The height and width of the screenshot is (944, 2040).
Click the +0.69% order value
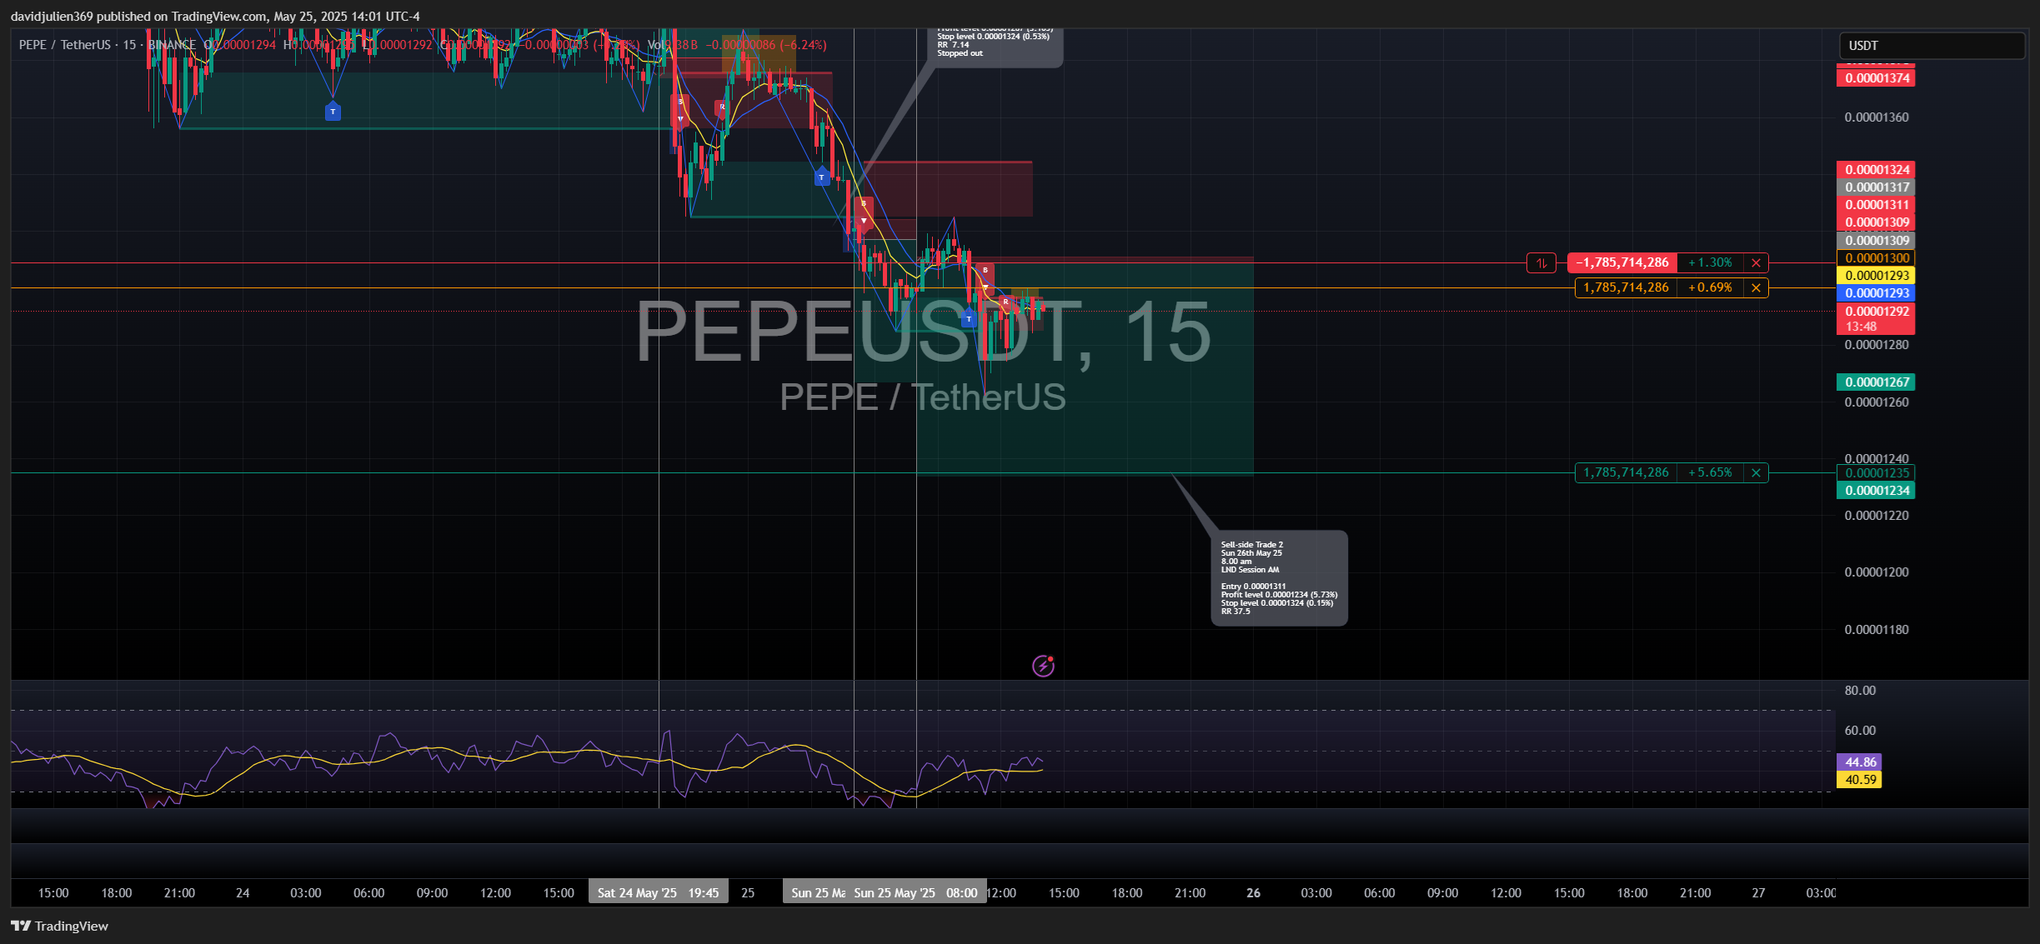tap(1711, 287)
